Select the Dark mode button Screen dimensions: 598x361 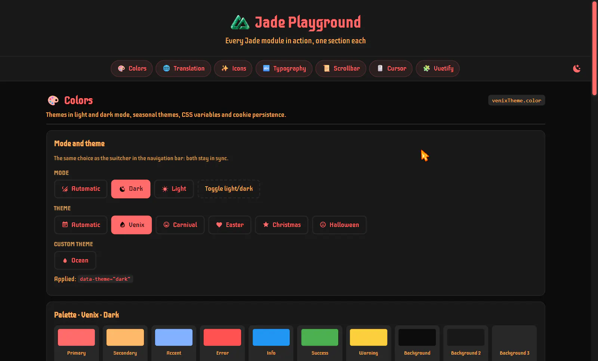click(x=131, y=189)
